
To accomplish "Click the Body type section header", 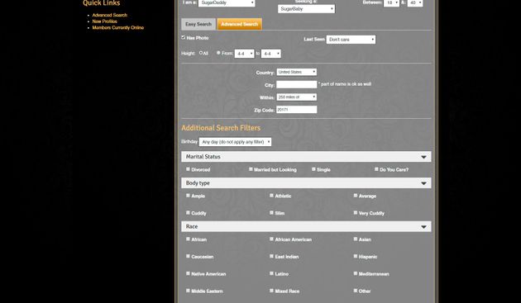I will pyautogui.click(x=306, y=182).
